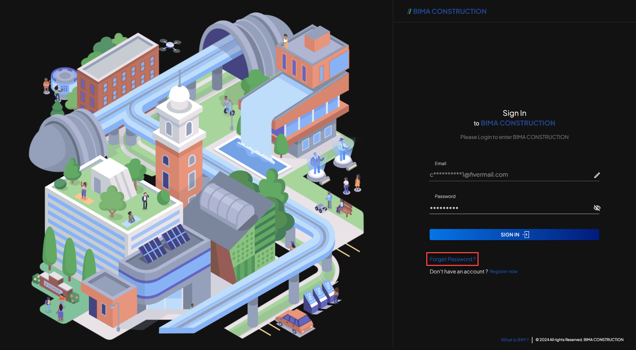Click the blue BIMA CONSTRUCTION text below Sign In
The height and width of the screenshot is (350, 636).
517,123
